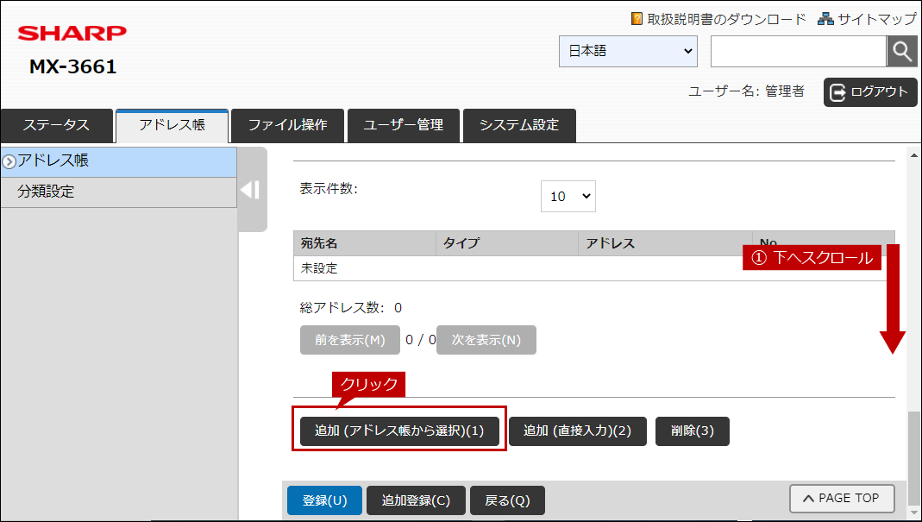Click the SHARP logo
The width and height of the screenshot is (922, 522).
72,33
